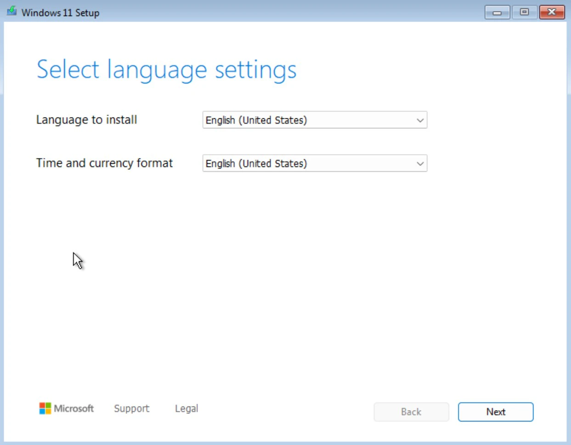Click the selected value in Time and currency box
Screen dimensions: 571x445
pyautogui.click(x=256, y=164)
